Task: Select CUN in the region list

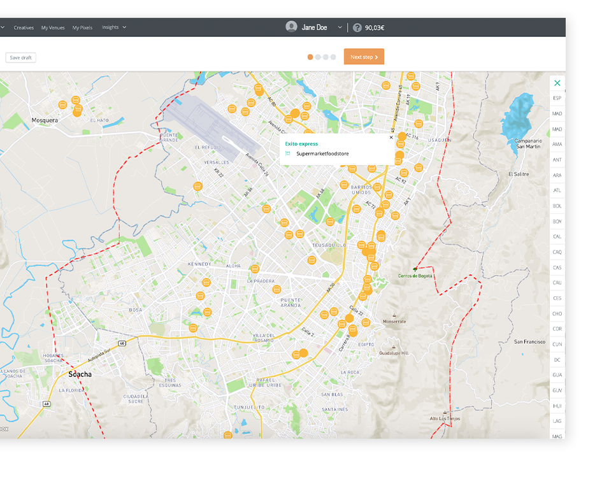Action: point(557,344)
